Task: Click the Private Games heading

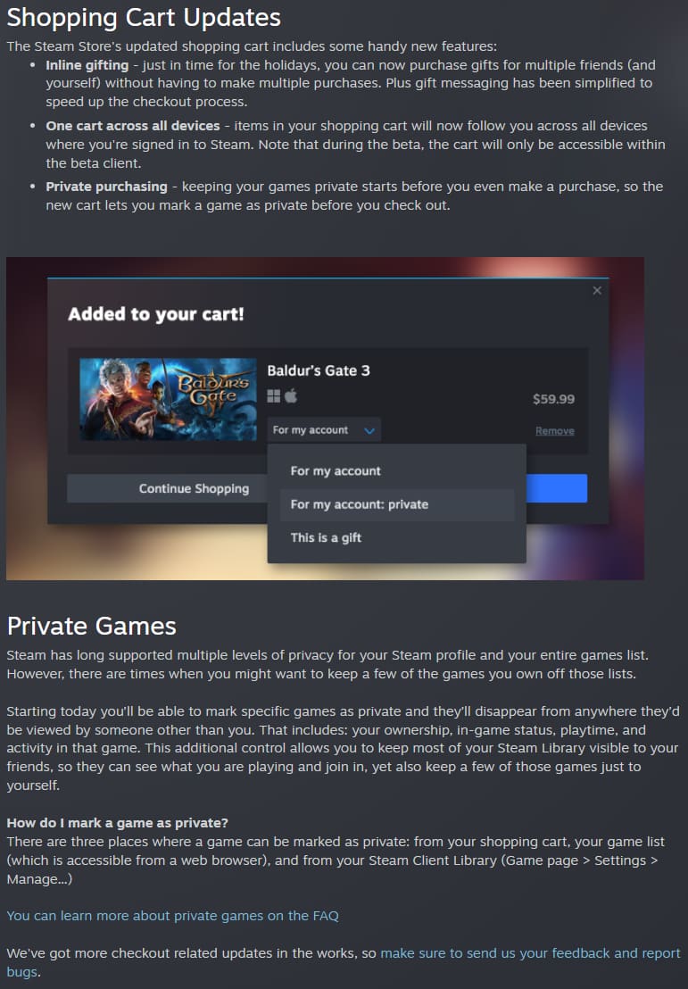Action: point(91,627)
